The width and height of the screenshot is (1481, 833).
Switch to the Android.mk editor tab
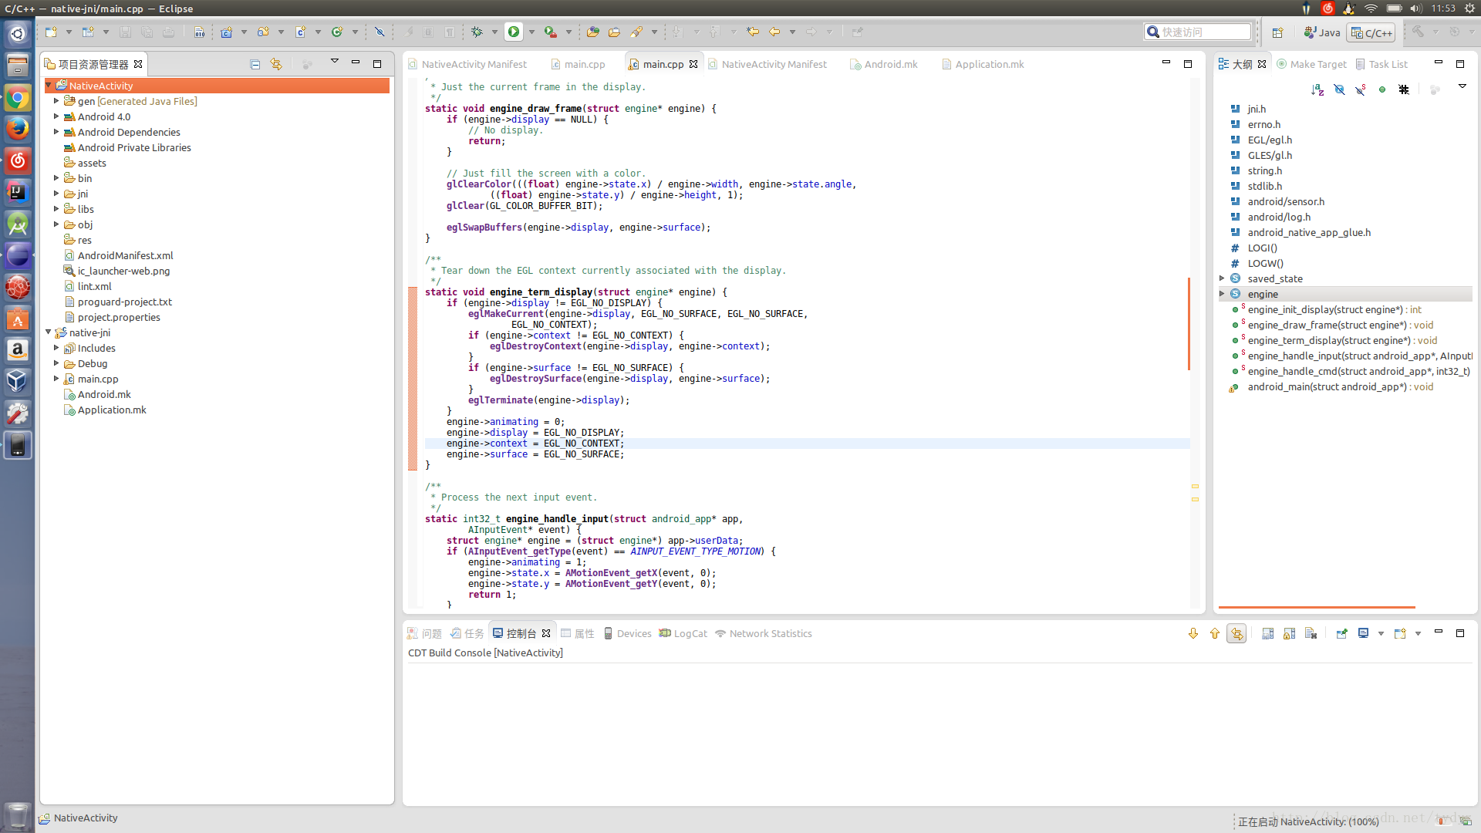(x=884, y=64)
